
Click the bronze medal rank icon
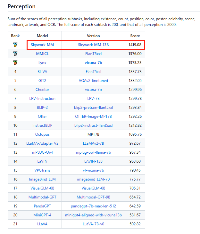pyautogui.click(x=15, y=63)
